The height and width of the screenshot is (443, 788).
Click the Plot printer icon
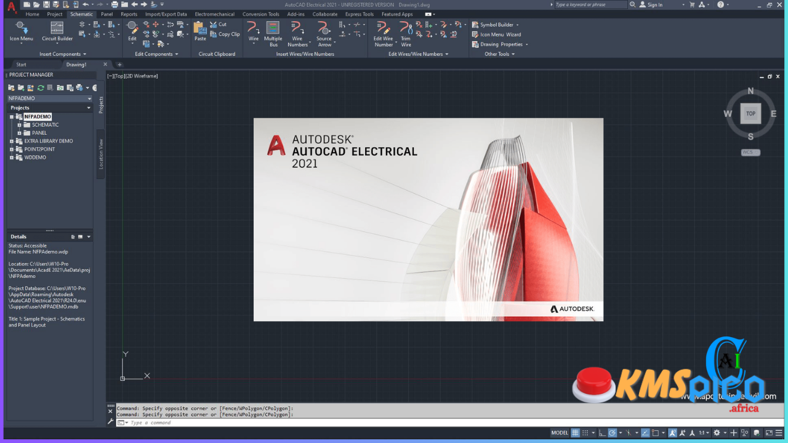point(115,4)
